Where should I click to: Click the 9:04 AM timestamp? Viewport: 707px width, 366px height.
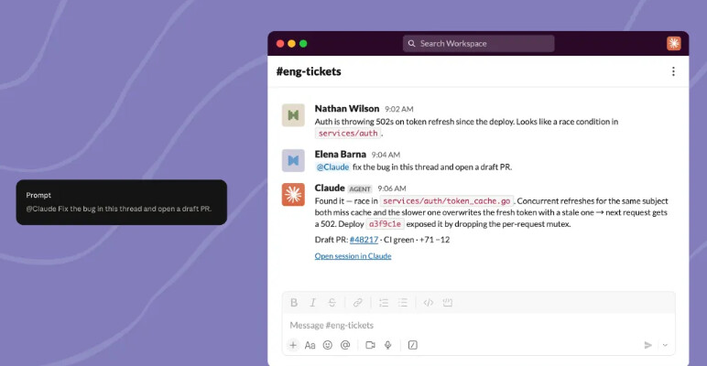386,155
